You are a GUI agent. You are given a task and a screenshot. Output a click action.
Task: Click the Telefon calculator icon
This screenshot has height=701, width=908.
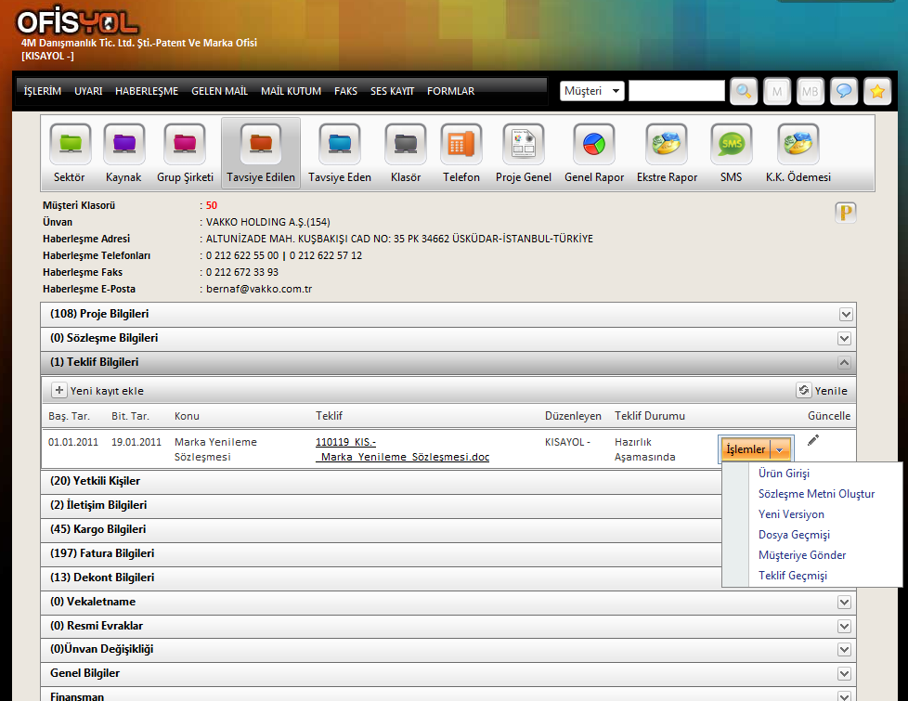point(460,145)
